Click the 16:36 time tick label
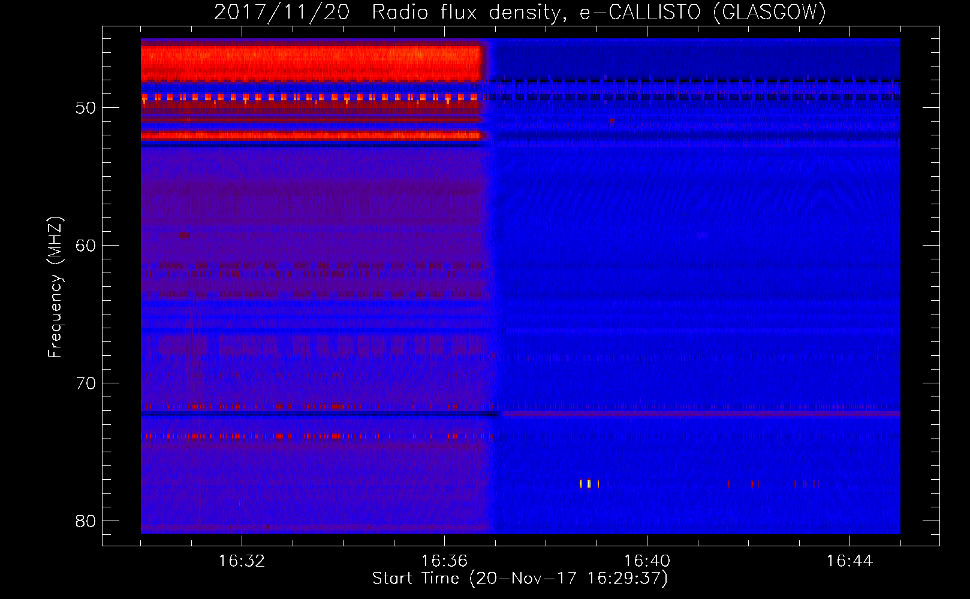Viewport: 970px width, 599px height. point(444,561)
